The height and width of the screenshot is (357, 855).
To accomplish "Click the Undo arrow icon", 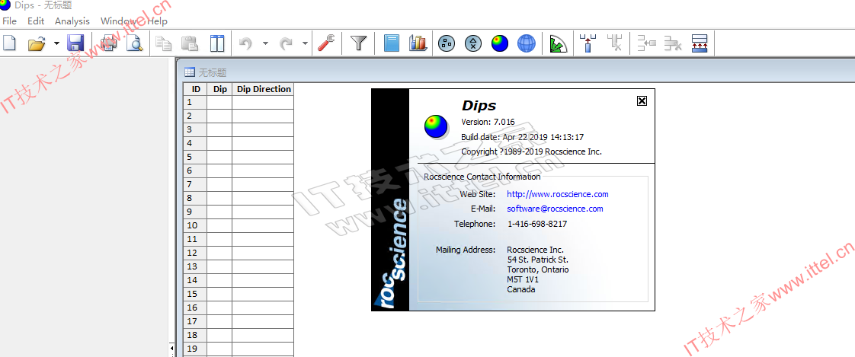I will click(x=246, y=43).
